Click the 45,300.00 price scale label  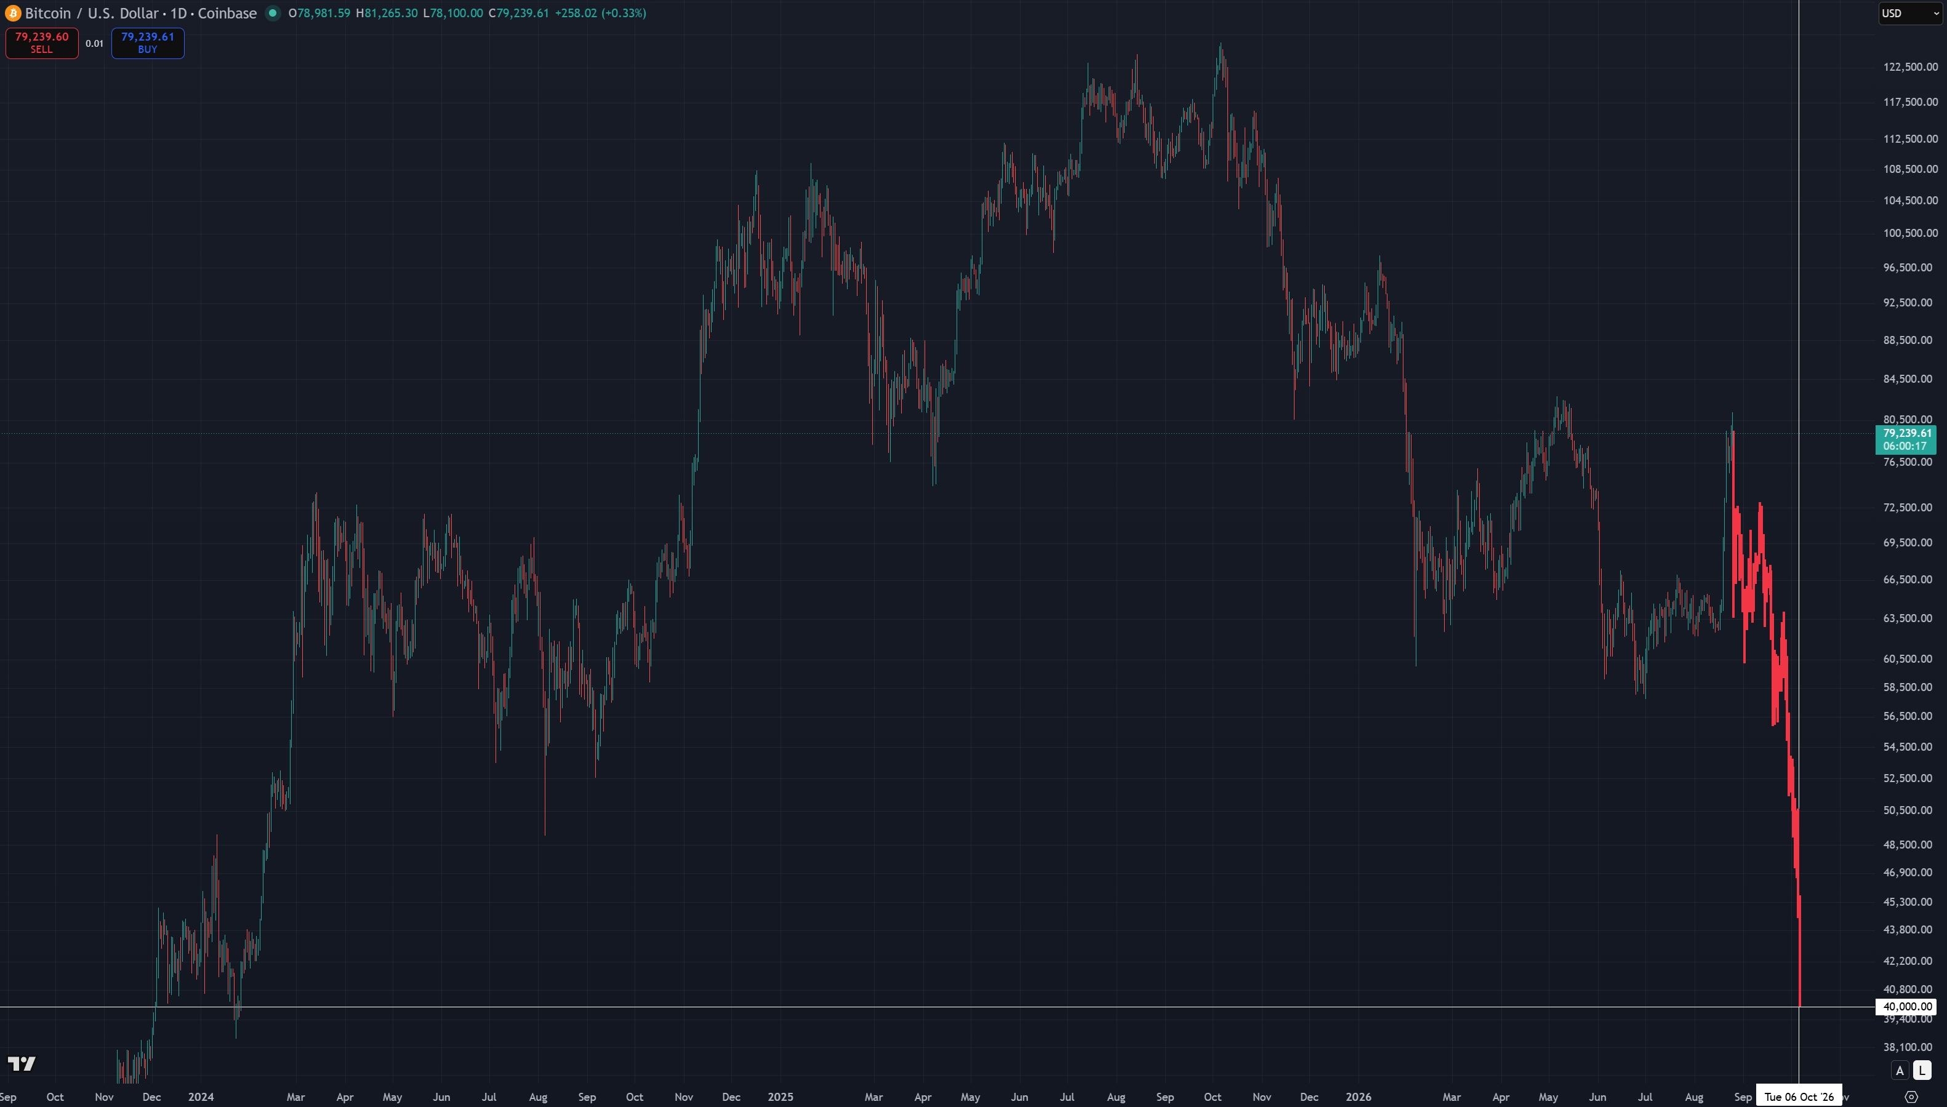(1908, 901)
